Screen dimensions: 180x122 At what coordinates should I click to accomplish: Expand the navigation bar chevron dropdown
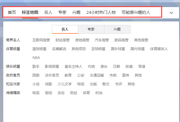pyautogui.click(x=171, y=13)
